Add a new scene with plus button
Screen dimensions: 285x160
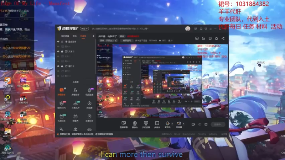(x=93, y=36)
